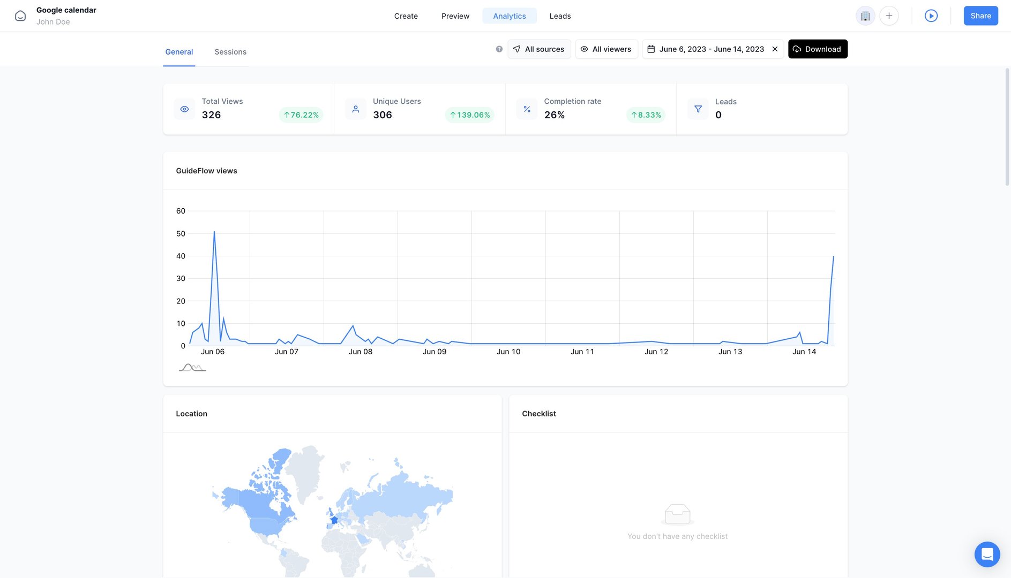Click the Total Views eye icon
Screen dimensions: 1011x578
pos(184,109)
